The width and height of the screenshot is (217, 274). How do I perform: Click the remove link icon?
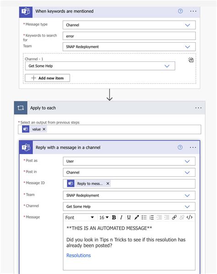(x=182, y=217)
